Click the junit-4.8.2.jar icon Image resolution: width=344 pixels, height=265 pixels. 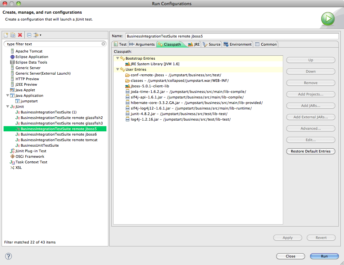[x=128, y=114]
